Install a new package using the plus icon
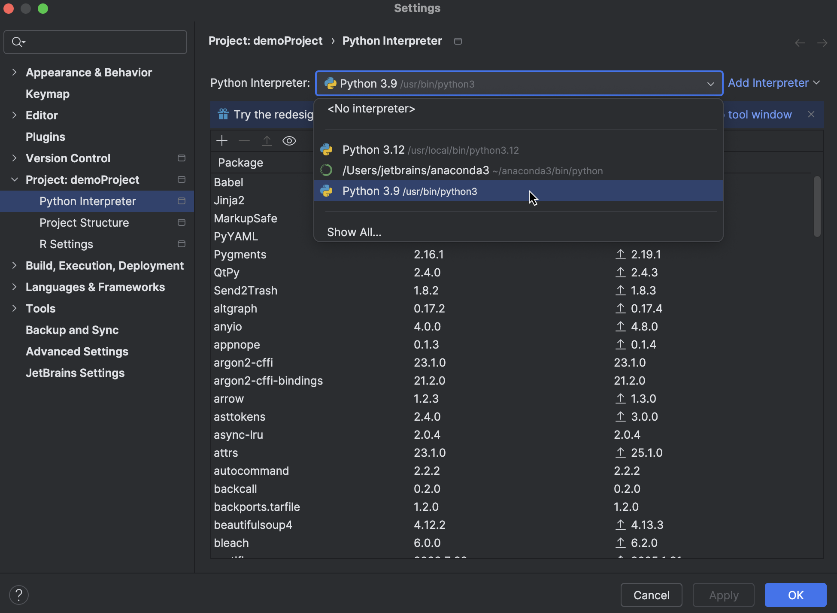The image size is (837, 613). tap(222, 140)
